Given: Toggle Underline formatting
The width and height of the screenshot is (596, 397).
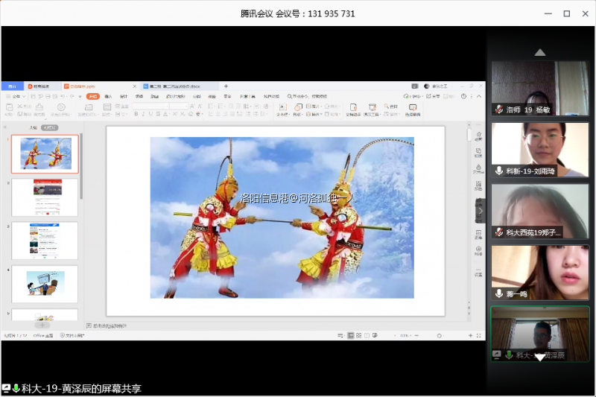Looking at the screenshot, I should pos(150,114).
